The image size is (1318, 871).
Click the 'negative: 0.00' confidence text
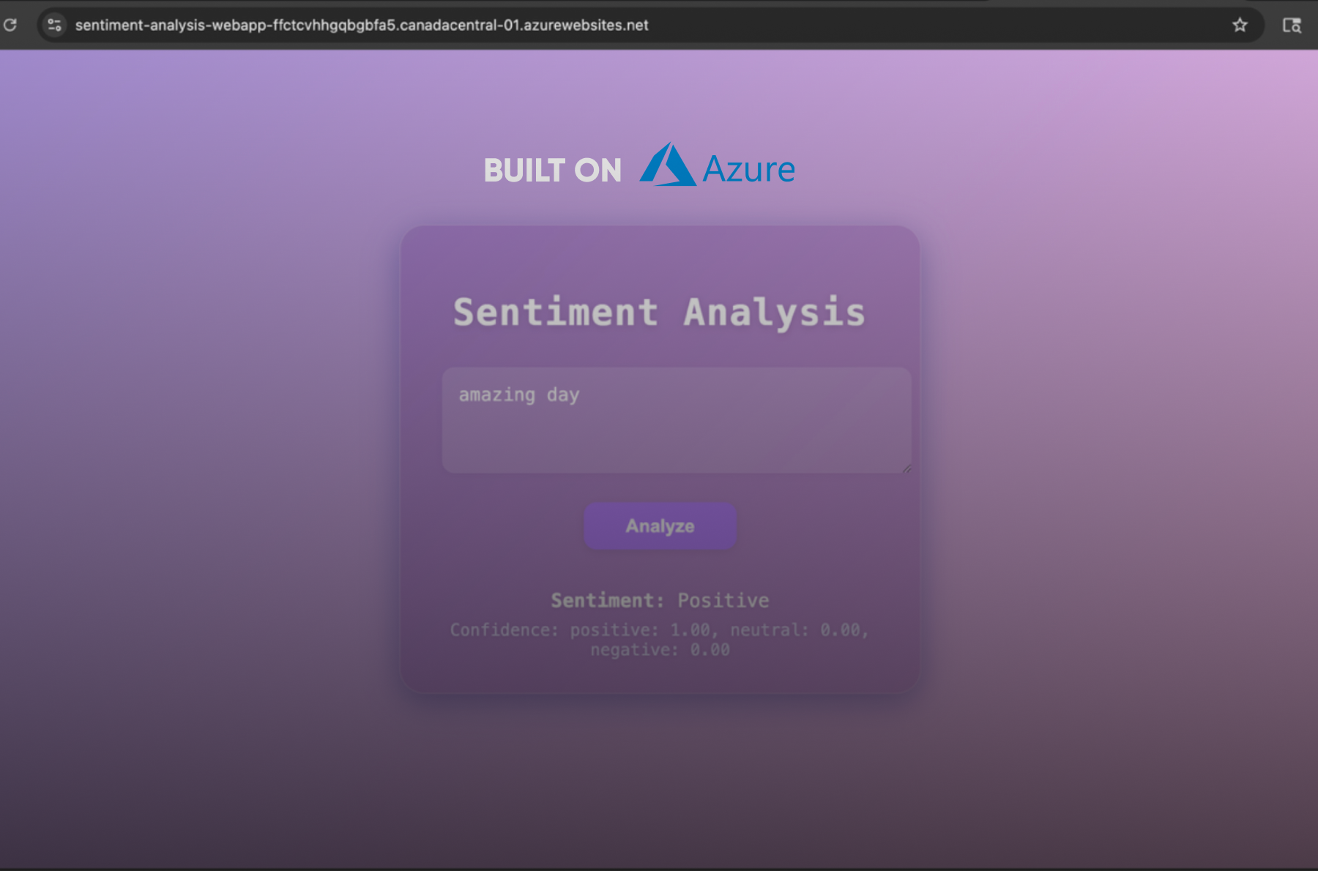pyautogui.click(x=660, y=650)
